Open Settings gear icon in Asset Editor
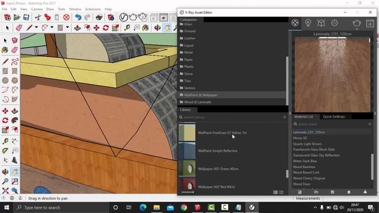Viewport: 379px width, 213px height. (335, 23)
